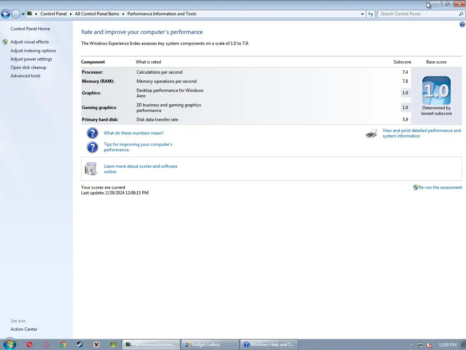Click the 'Last update: 2/29/2024 12:08:15 PM' text
The height and width of the screenshot is (350, 466).
pyautogui.click(x=115, y=193)
